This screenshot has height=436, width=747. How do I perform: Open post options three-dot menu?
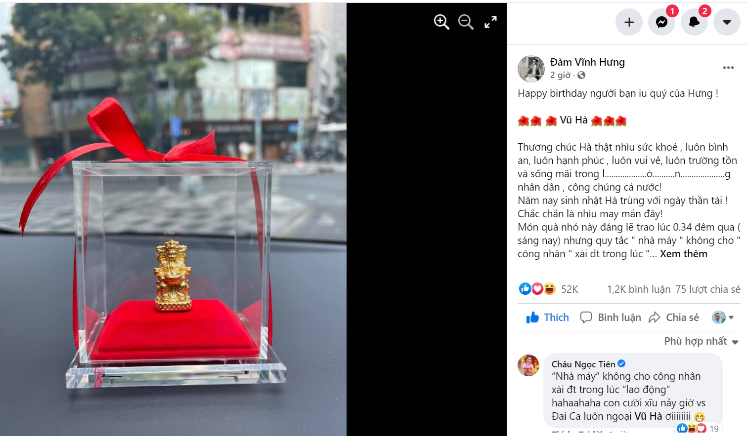point(728,68)
